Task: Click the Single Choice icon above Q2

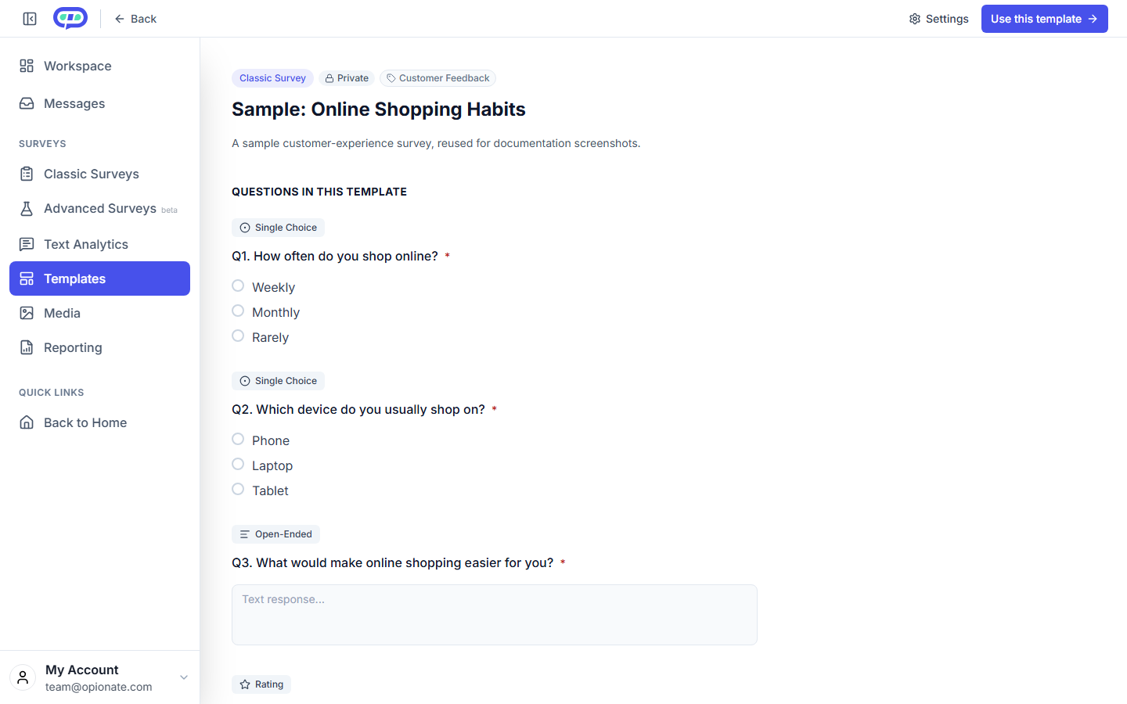Action: coord(245,381)
